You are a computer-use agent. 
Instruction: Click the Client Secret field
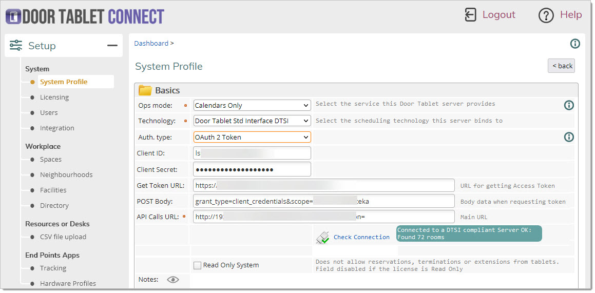point(252,169)
